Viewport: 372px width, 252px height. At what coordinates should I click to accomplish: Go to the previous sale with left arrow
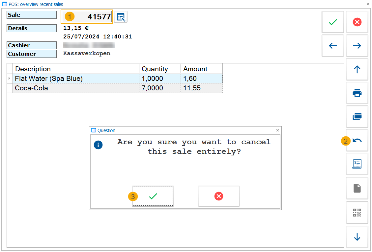click(x=332, y=46)
